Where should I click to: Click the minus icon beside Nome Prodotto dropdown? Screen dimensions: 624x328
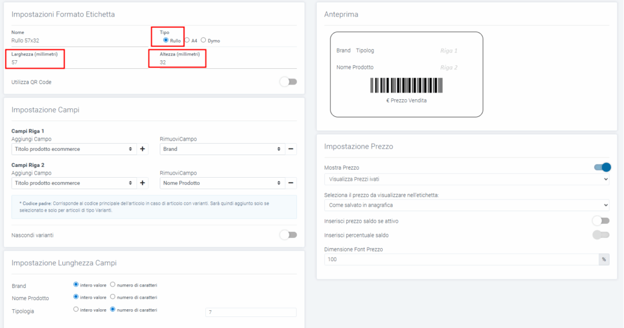click(291, 183)
